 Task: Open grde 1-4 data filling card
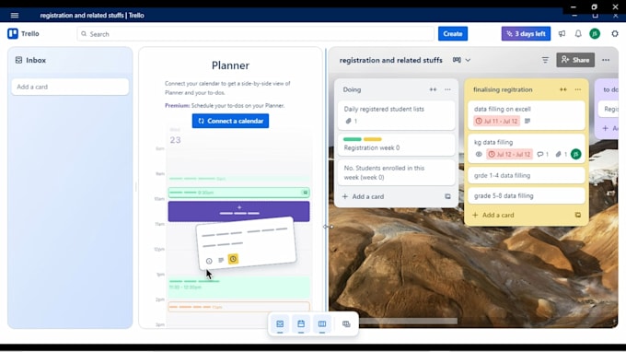click(x=527, y=175)
